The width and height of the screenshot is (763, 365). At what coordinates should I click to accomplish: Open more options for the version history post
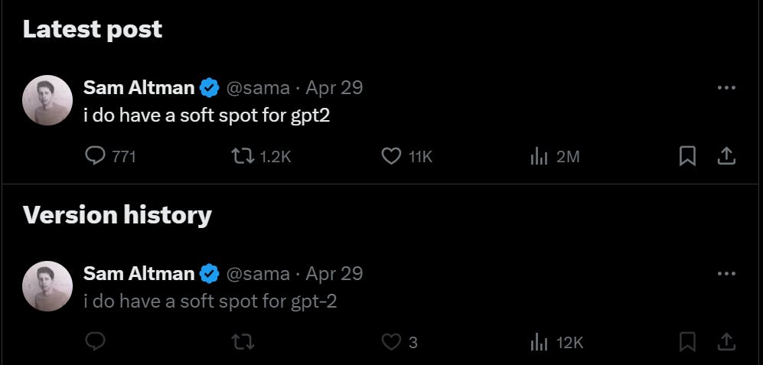point(726,273)
